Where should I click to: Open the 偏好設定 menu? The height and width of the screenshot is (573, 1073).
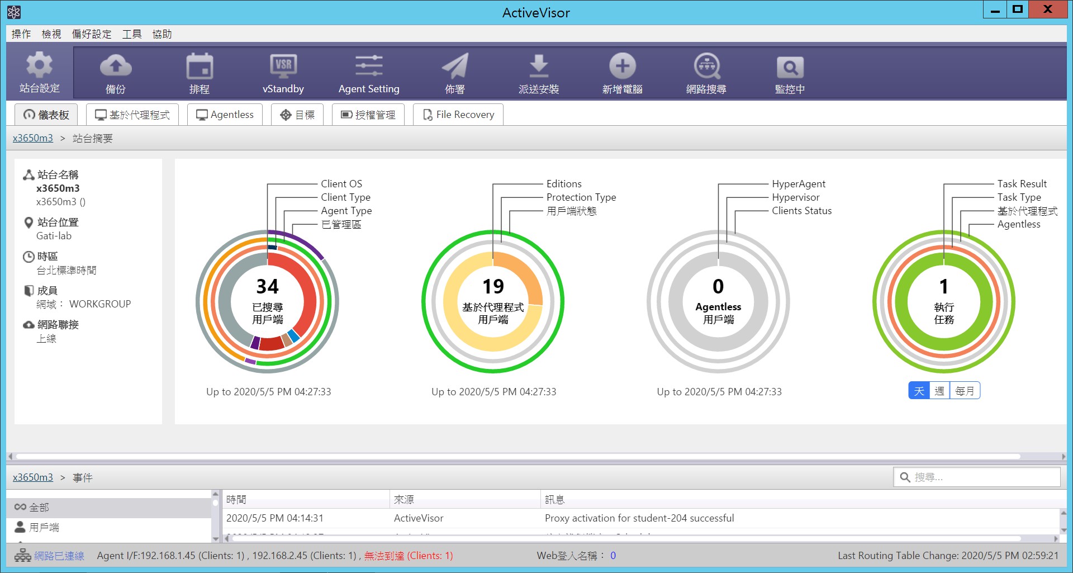[x=92, y=34]
